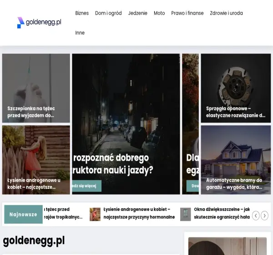The image size is (273, 255).
Task: Open Automatyczne bramy do garażu card
Action: (236, 160)
